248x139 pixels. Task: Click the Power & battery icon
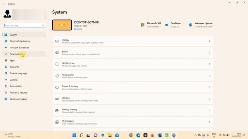click(x=57, y=87)
